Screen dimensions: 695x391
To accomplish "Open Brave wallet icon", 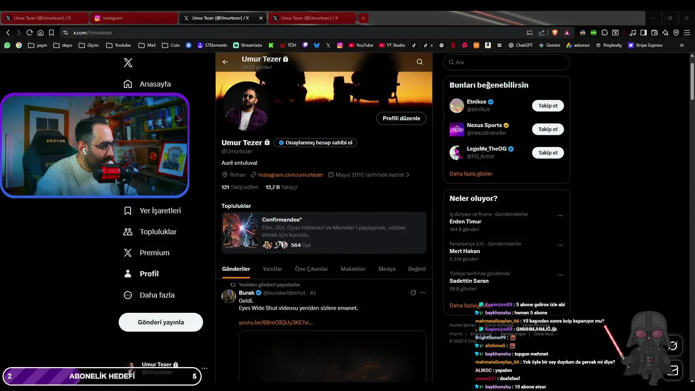I will pos(654,33).
